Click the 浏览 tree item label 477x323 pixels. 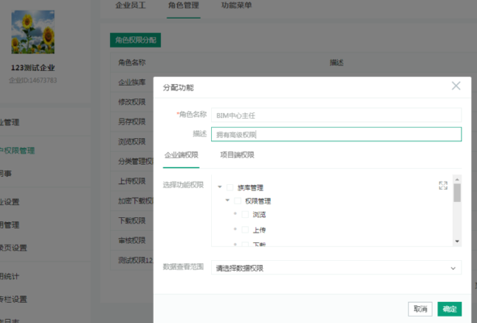260,215
